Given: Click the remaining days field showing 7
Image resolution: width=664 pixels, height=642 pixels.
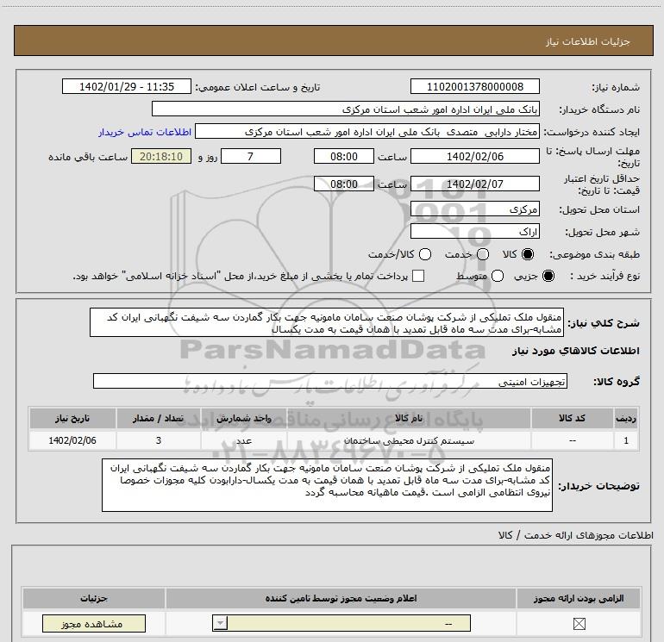Looking at the screenshot, I should click(x=251, y=156).
